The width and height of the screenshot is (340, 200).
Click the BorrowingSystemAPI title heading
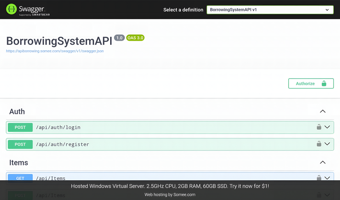59,41
